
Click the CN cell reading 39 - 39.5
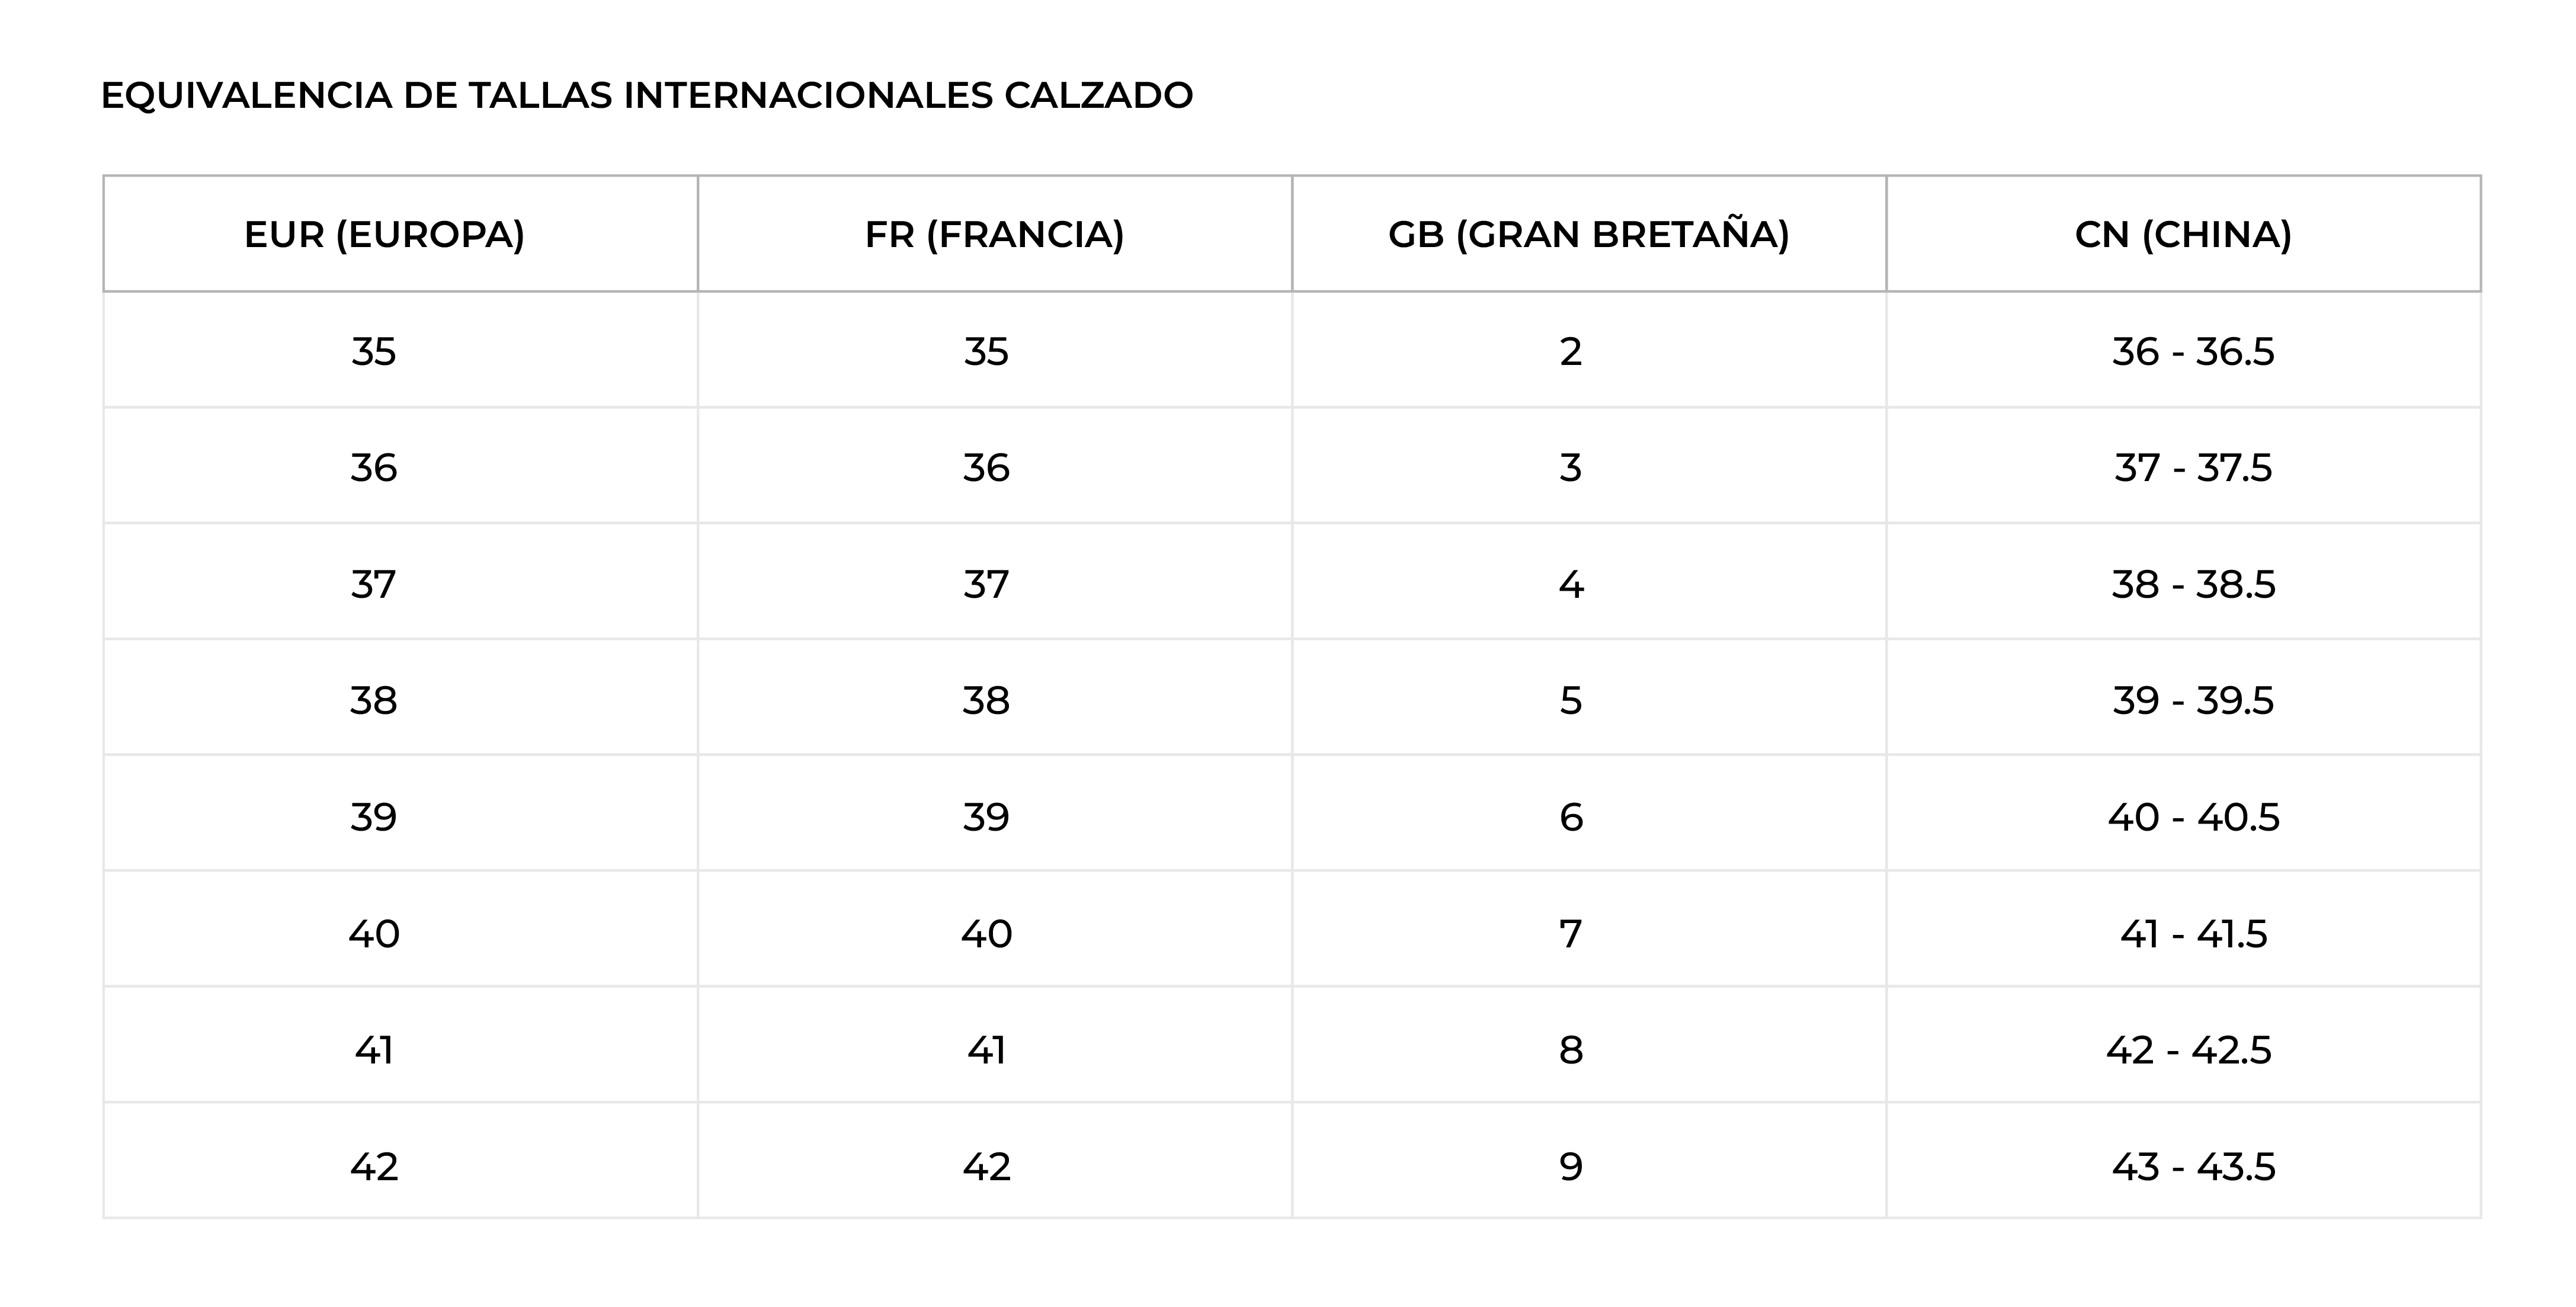(x=2192, y=700)
